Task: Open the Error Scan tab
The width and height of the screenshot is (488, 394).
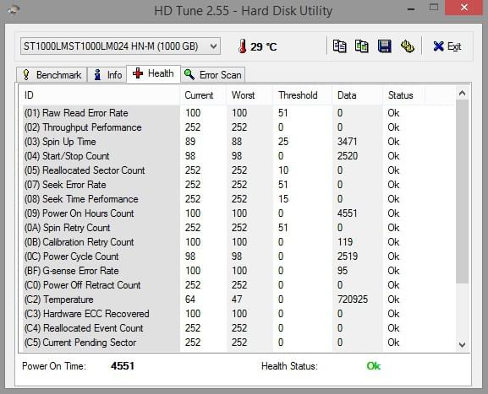Action: [213, 75]
